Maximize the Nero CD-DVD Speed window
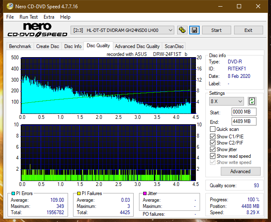Image resolution: width=271 pixels, height=222 pixels. pos(239,6)
